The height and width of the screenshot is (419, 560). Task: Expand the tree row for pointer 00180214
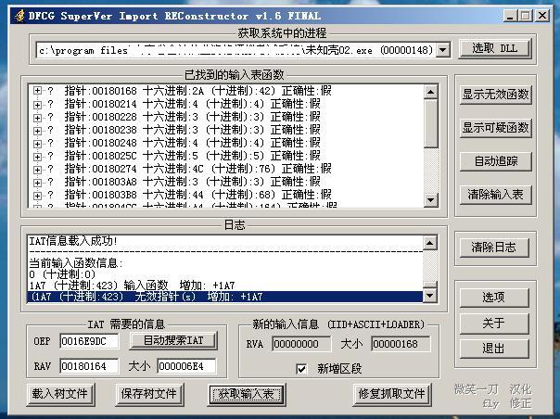(37, 104)
